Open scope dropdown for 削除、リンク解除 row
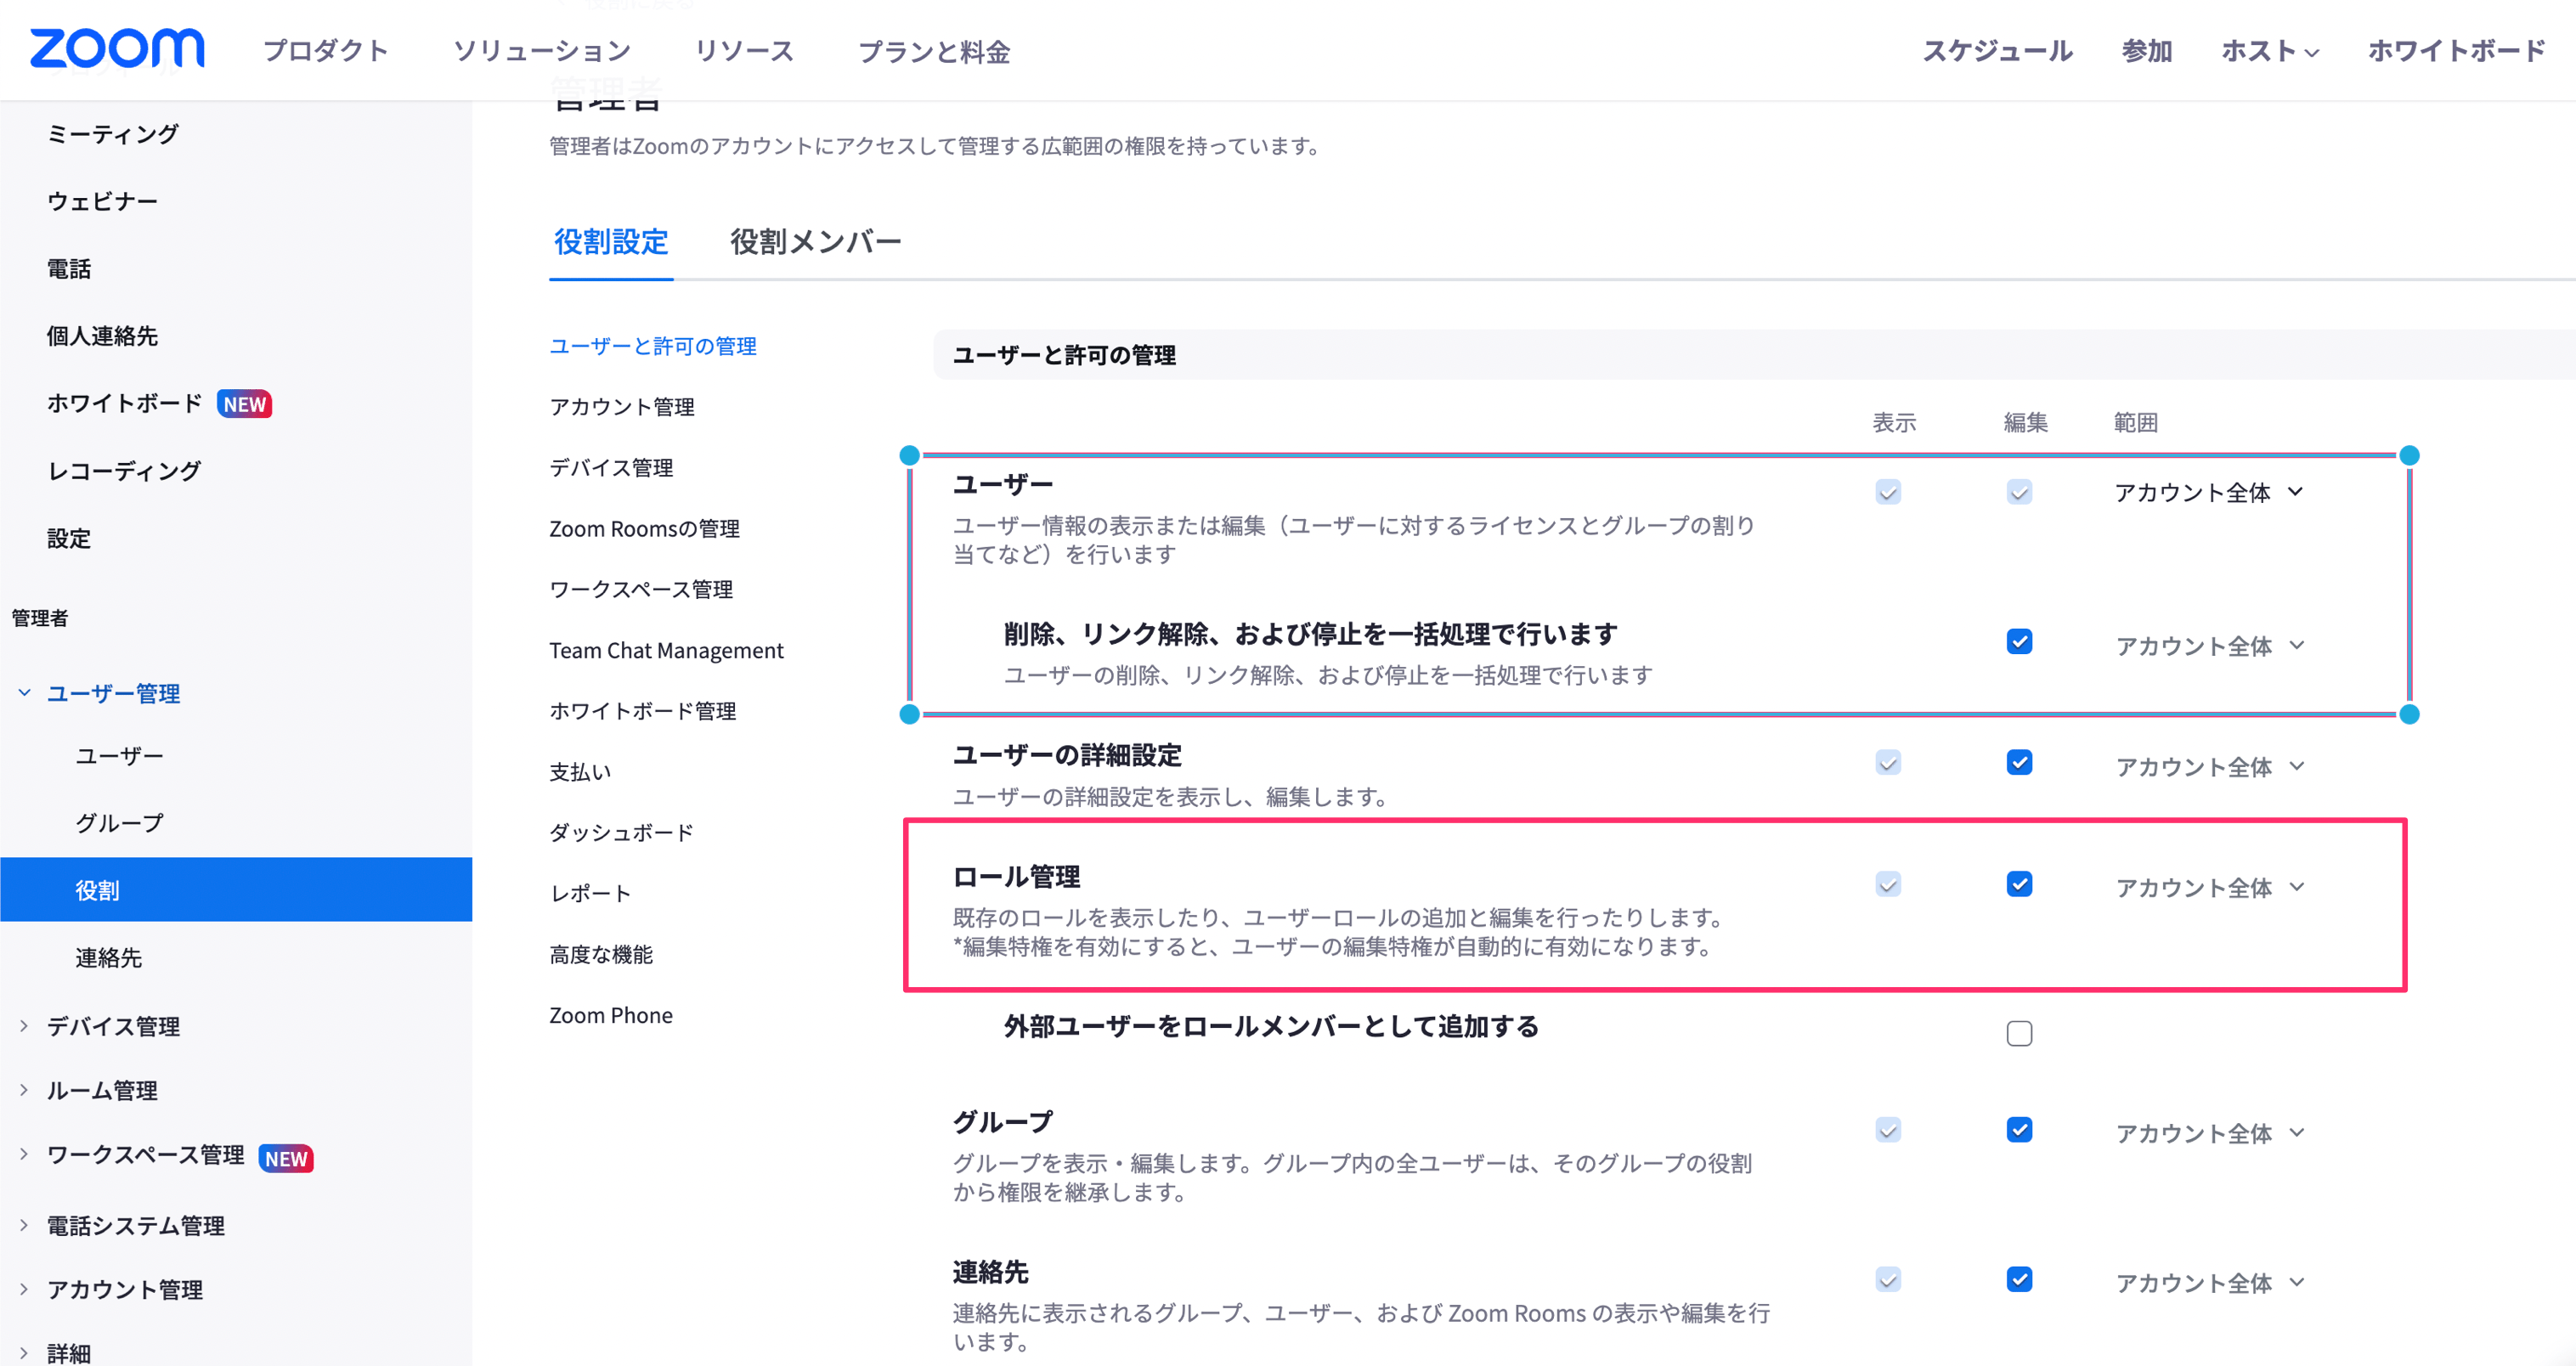Image resolution: width=2576 pixels, height=1366 pixels. pyautogui.click(x=2209, y=646)
